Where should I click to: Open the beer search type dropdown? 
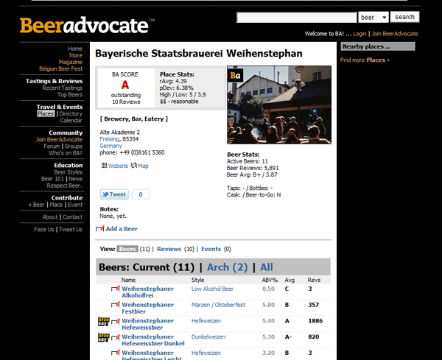373,18
